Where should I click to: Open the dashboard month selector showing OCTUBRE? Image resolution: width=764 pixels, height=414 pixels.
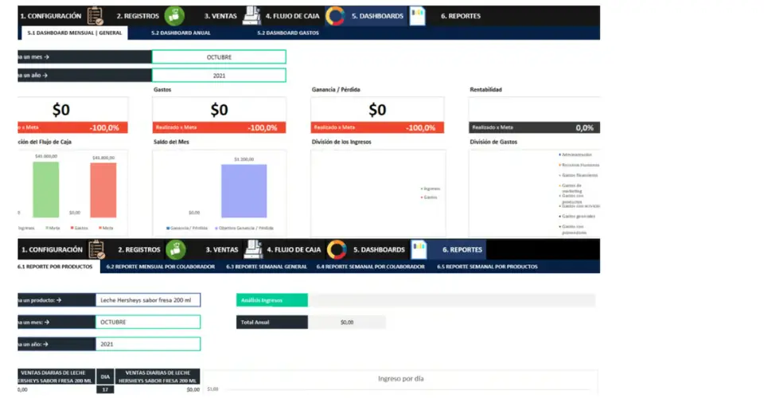tap(219, 57)
